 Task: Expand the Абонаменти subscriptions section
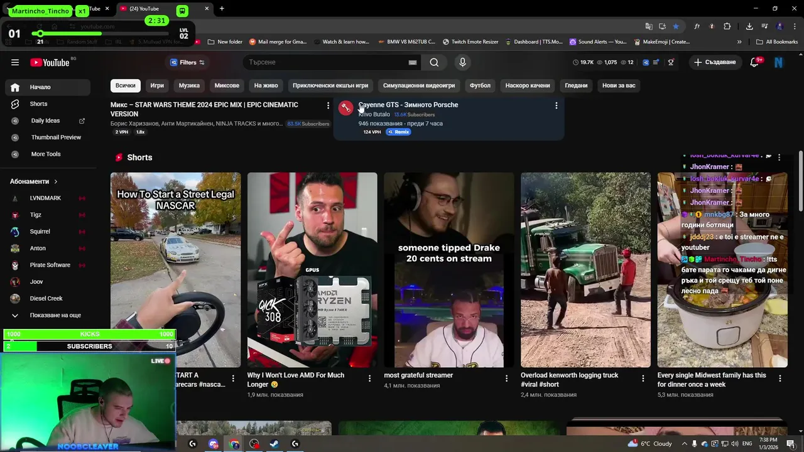(x=34, y=181)
